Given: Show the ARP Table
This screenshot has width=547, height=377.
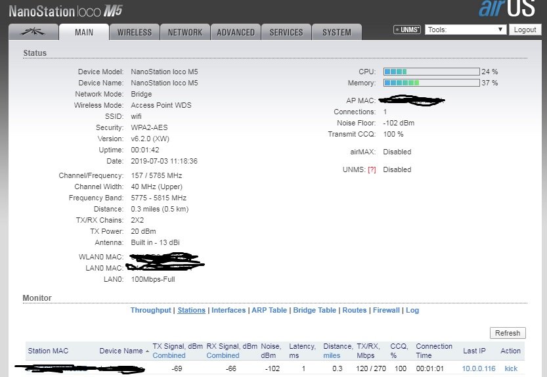Looking at the screenshot, I should (x=269, y=310).
